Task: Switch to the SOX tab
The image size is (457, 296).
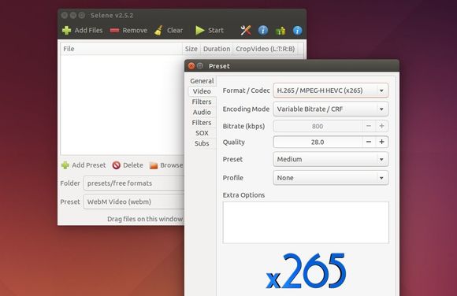Action: tap(202, 133)
